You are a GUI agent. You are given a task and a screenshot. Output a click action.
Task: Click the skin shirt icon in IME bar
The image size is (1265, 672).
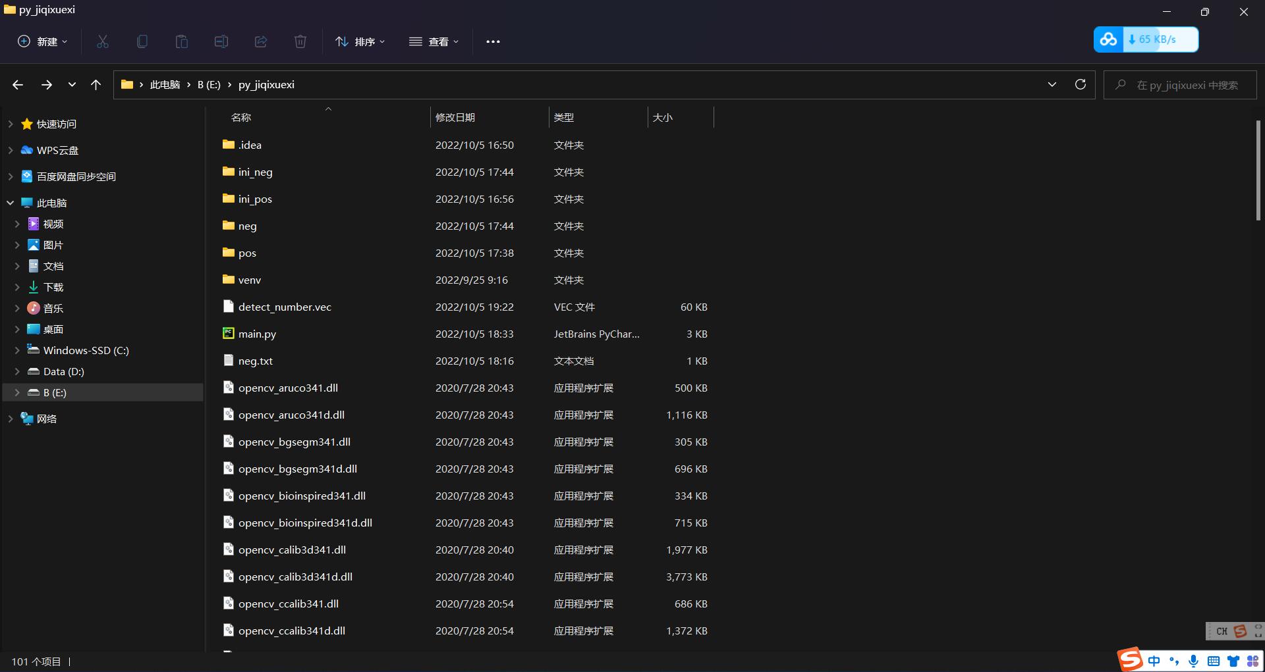click(x=1233, y=661)
